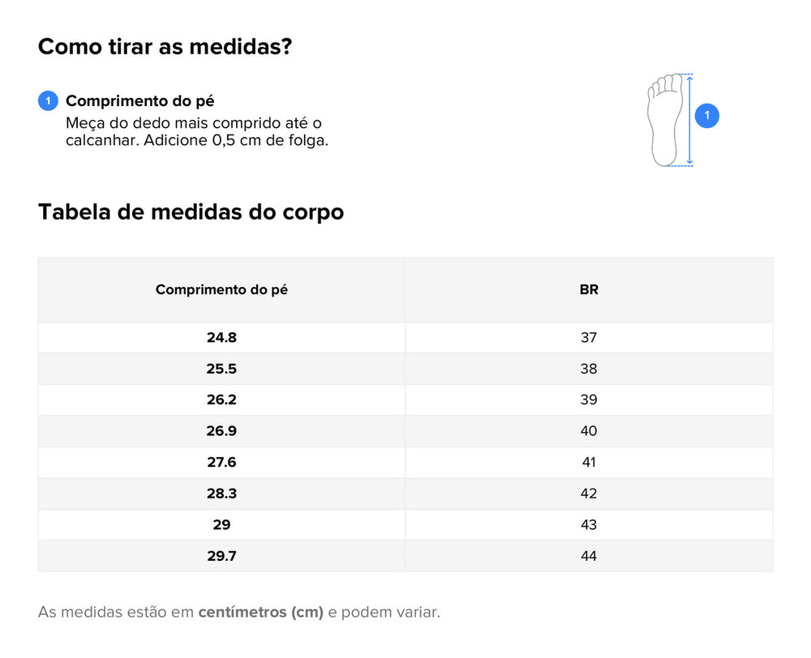Viewport: 811px width, 658px height.
Task: Select BR size 37 cell
Action: pyautogui.click(x=589, y=338)
